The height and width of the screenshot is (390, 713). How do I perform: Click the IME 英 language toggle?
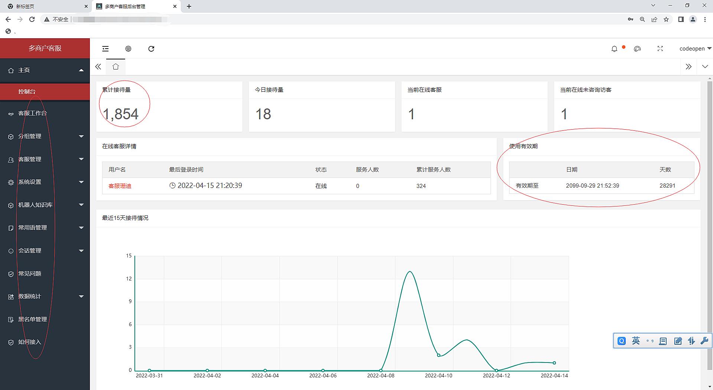click(636, 341)
